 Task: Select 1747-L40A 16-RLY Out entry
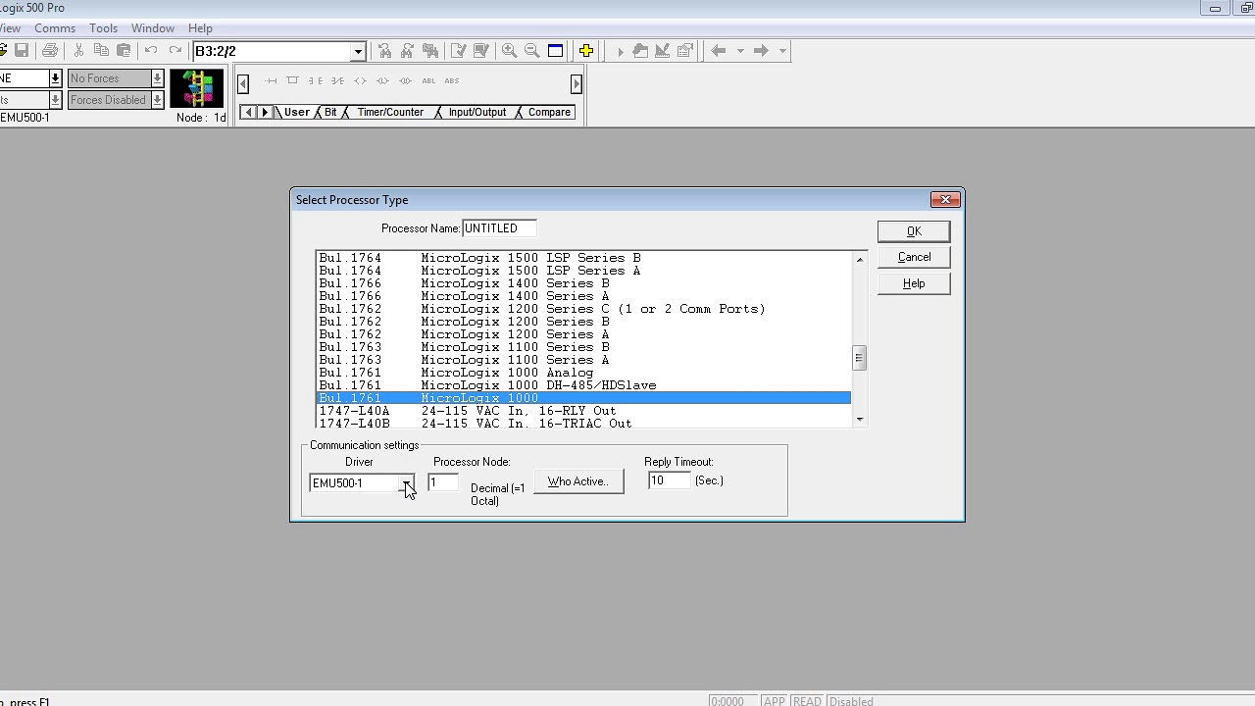[583, 411]
